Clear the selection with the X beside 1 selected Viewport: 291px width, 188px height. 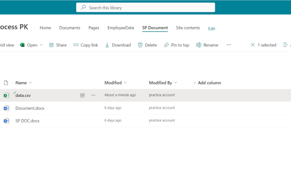coord(253,45)
